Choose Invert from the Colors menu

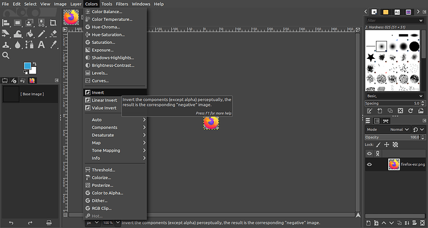point(115,92)
